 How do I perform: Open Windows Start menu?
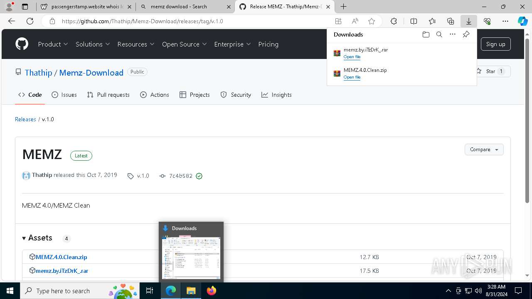pyautogui.click(x=10, y=291)
